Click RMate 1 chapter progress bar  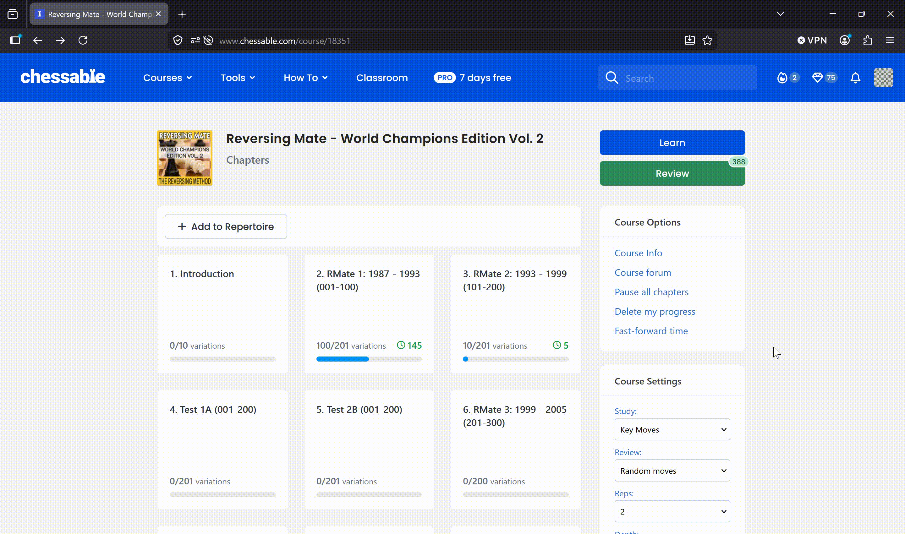point(369,359)
